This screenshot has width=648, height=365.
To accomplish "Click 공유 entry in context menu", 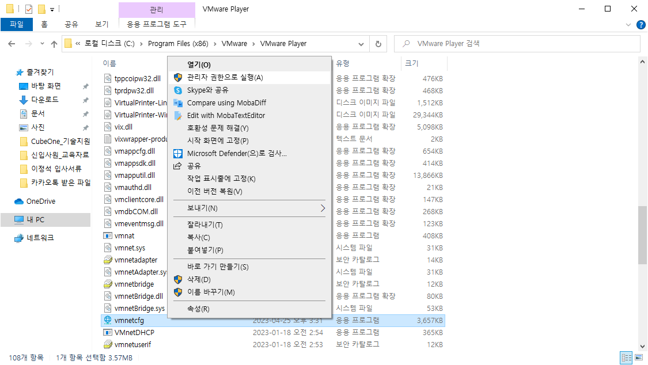I will point(249,166).
